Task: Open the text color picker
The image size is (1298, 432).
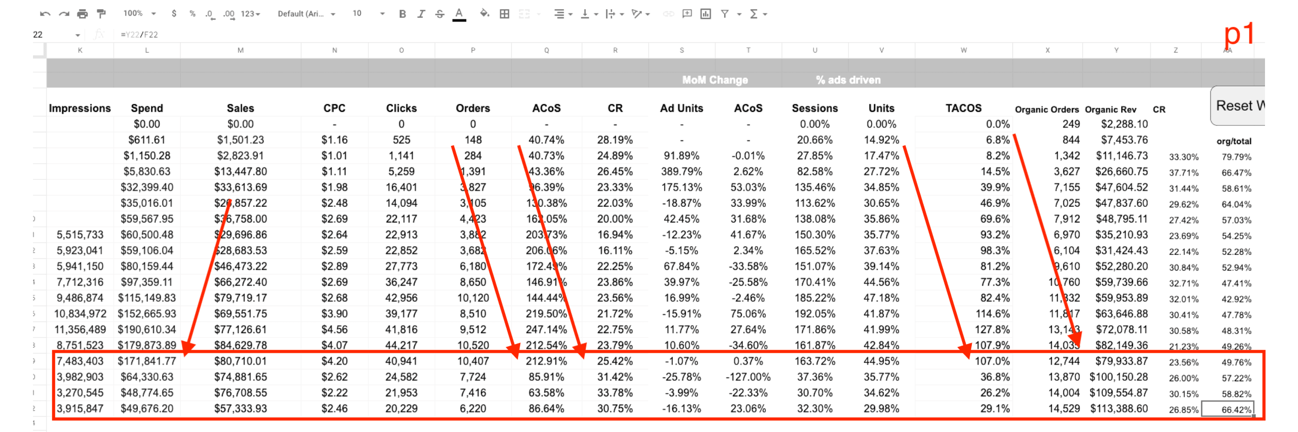Action: pyautogui.click(x=459, y=14)
